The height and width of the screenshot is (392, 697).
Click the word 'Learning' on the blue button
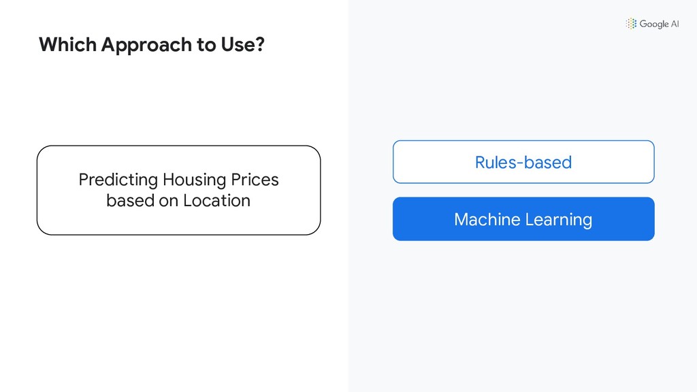click(559, 220)
